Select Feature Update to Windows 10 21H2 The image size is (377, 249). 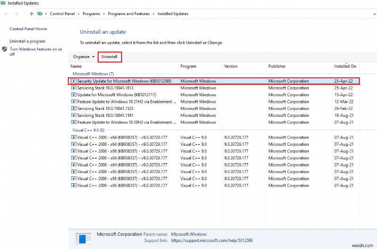214,102
